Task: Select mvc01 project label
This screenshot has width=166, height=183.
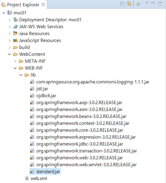Action: point(20,13)
